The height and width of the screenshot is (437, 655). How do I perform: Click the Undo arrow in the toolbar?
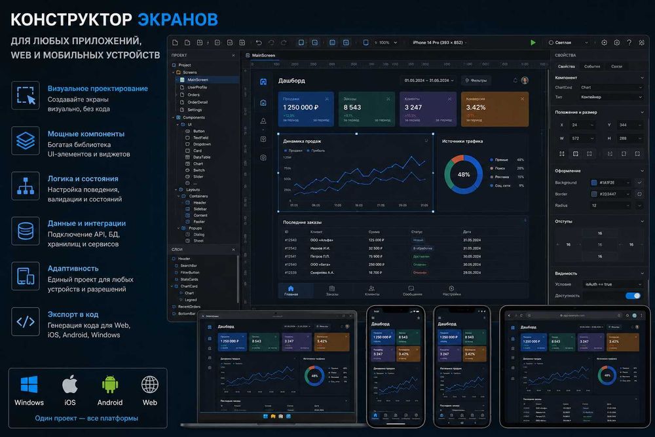[x=259, y=43]
